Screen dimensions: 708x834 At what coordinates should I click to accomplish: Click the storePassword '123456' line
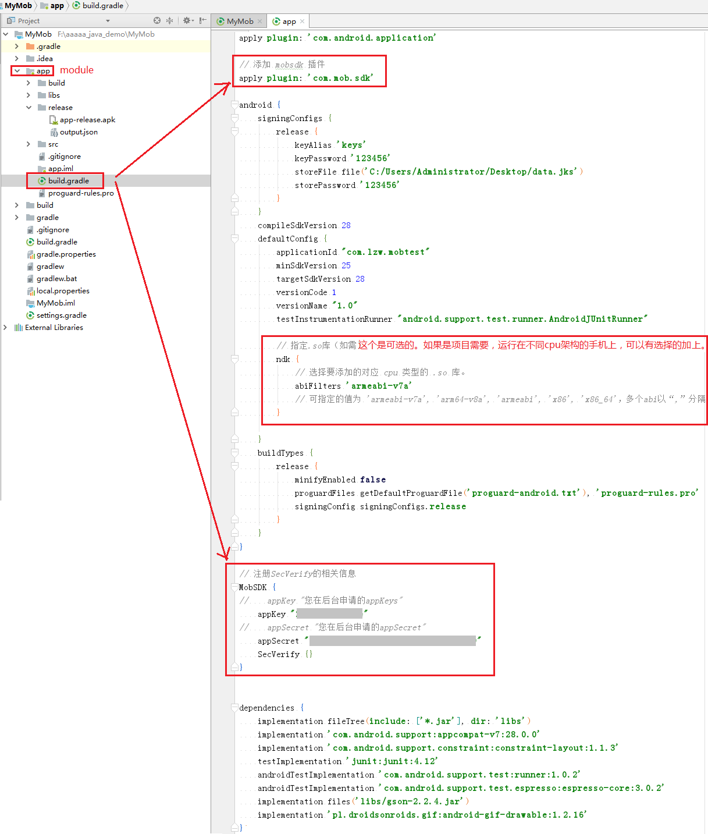click(x=347, y=185)
